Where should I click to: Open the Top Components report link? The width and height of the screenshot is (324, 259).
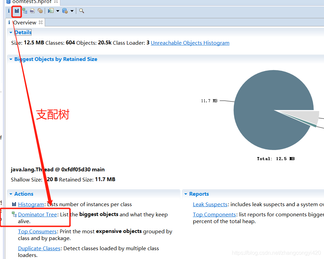214,215
